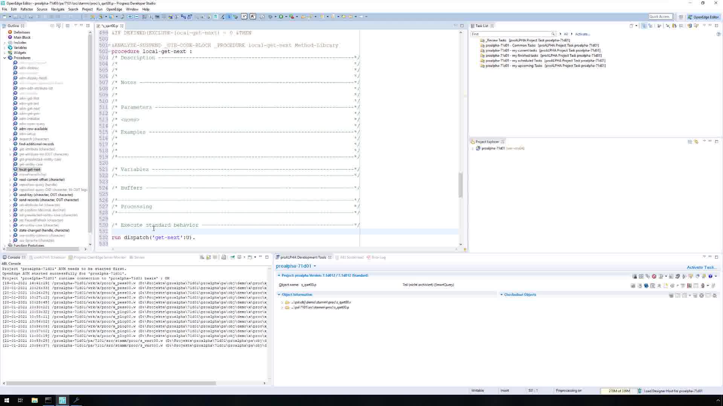This screenshot has height=406, width=723.
Task: Click the blue database icon in object toolbar
Action: [646, 286]
